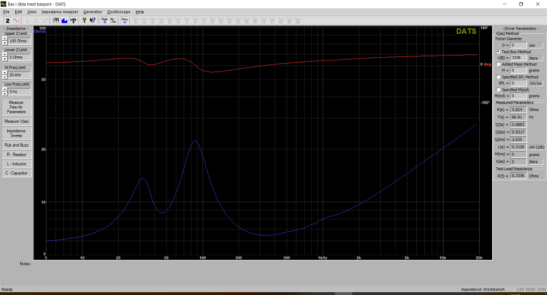Click the blue histogram toolbar icon

(65, 21)
